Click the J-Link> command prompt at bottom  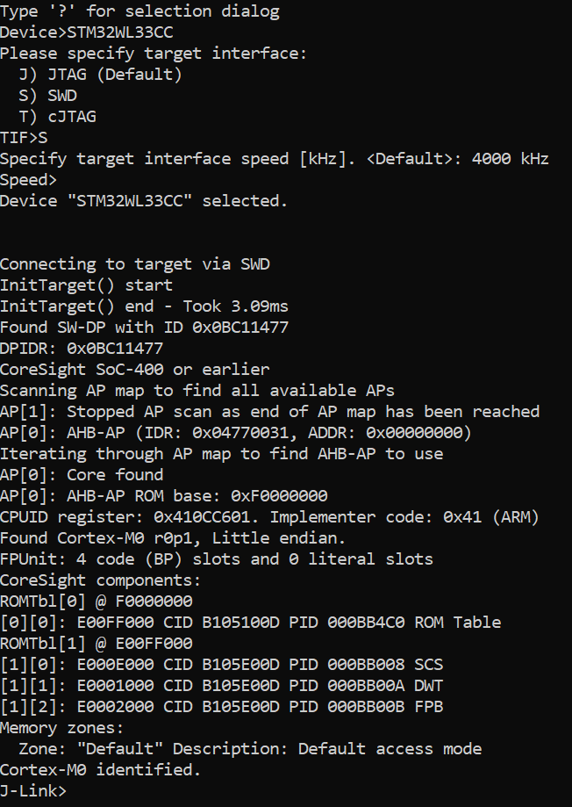pos(33,790)
